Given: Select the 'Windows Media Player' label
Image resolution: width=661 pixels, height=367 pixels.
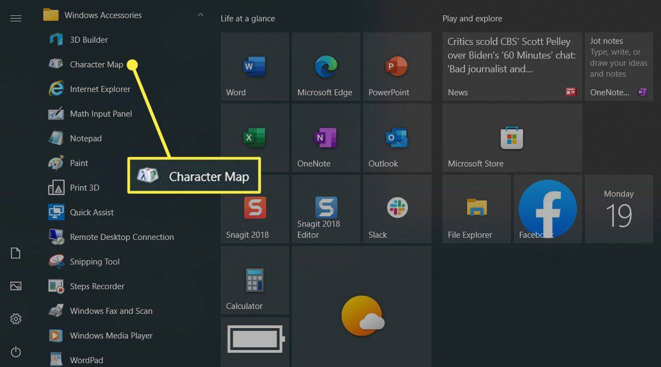Looking at the screenshot, I should pos(111,335).
